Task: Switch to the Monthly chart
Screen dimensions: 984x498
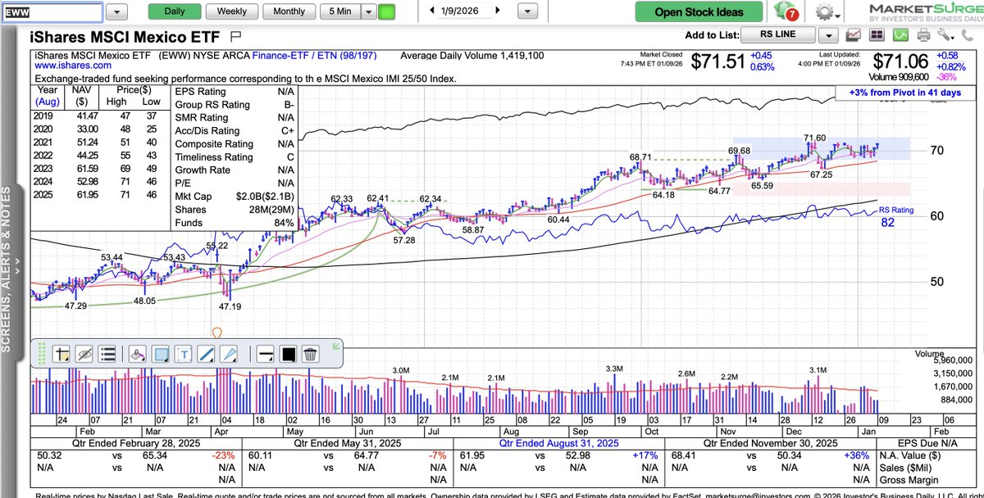Action: pyautogui.click(x=289, y=11)
